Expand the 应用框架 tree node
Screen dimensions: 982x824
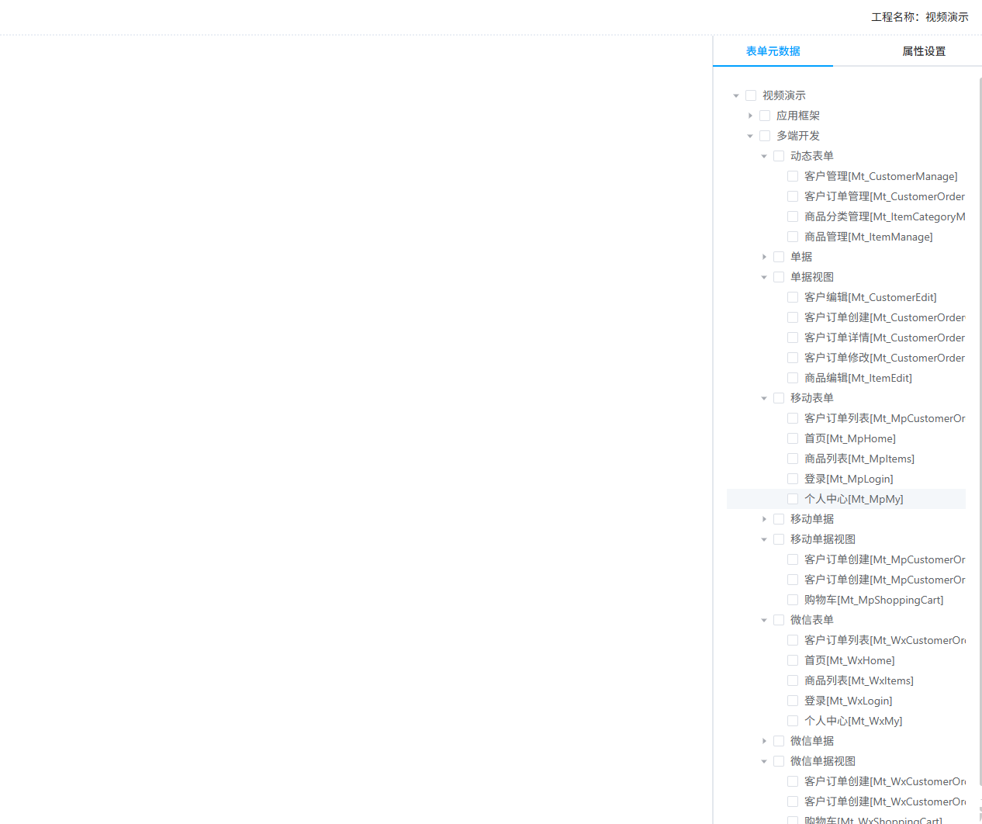coord(750,116)
